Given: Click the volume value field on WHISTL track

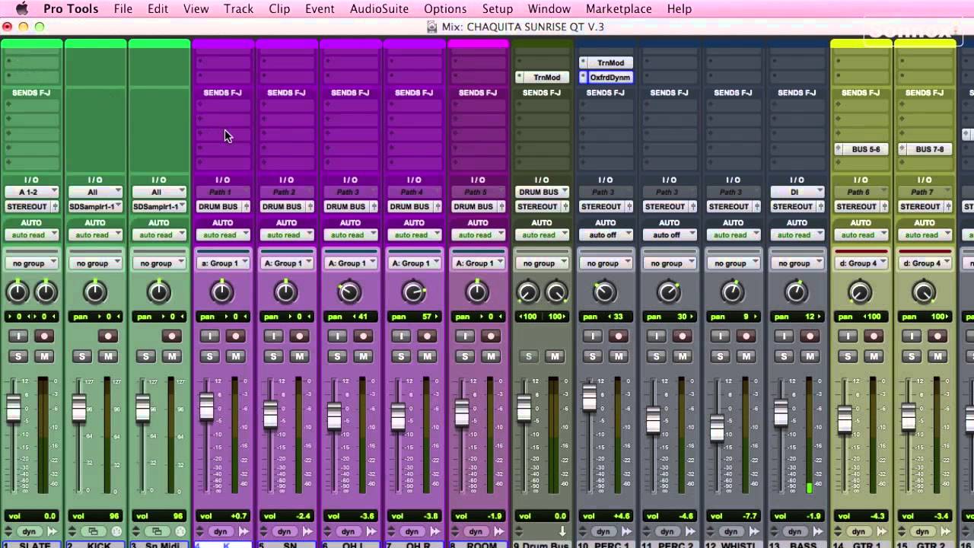Looking at the screenshot, I should [733, 515].
